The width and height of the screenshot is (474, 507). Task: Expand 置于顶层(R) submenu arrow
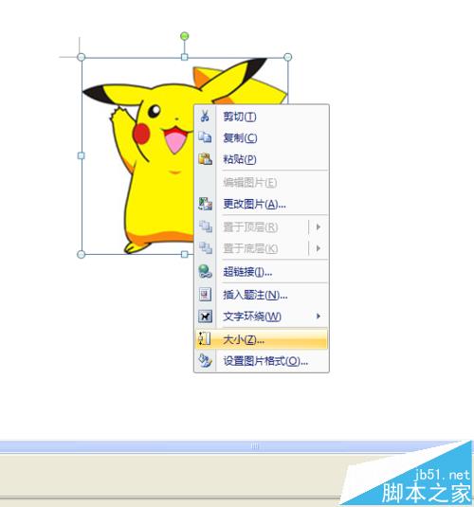pyautogui.click(x=319, y=227)
